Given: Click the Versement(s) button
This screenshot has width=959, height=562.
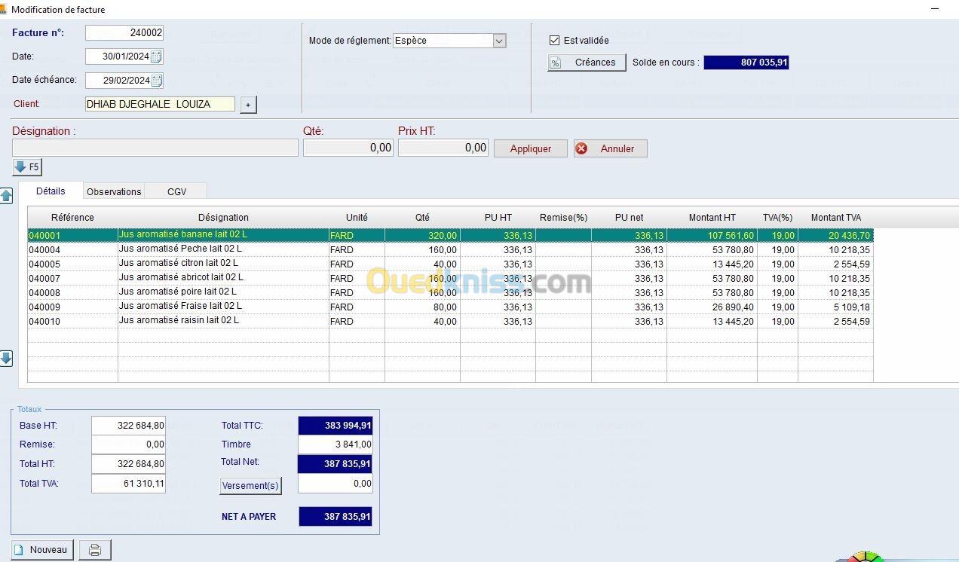Looking at the screenshot, I should [250, 486].
